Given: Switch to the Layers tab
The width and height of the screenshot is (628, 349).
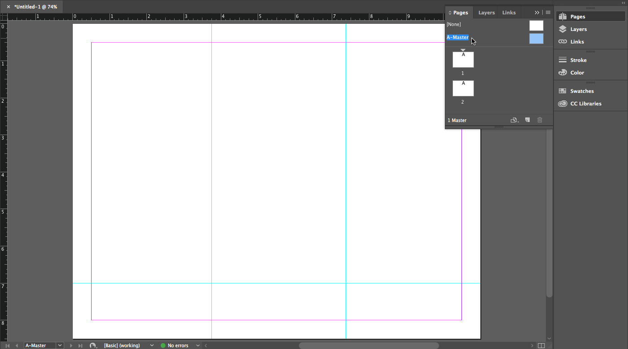Looking at the screenshot, I should click(x=486, y=13).
